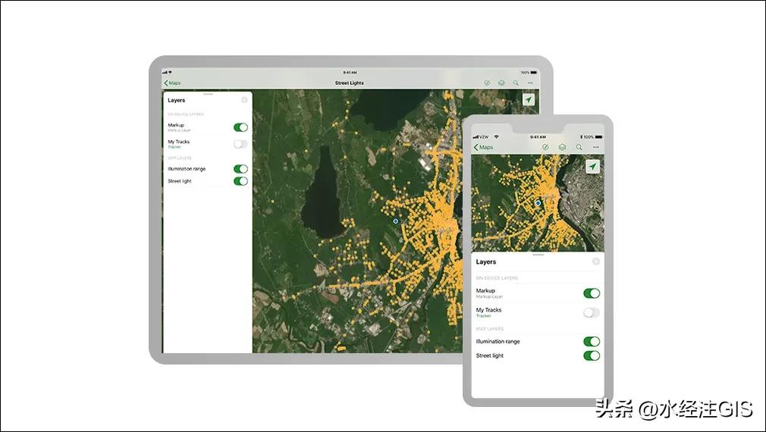This screenshot has width=766, height=432.
Task: Open the phone's three-dot overflow menu
Action: (x=596, y=147)
